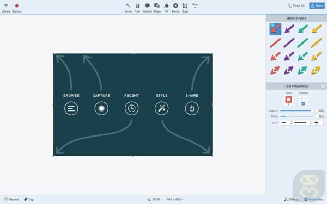Start a new Capture with red record button
This screenshot has height=204, width=327.
[17, 8]
